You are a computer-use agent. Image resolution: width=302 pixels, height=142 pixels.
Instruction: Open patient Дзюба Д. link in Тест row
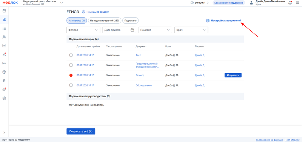tap(200, 55)
